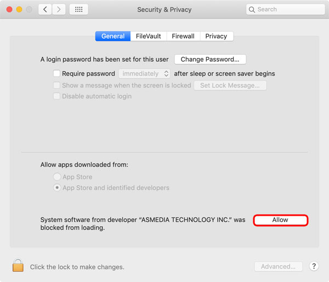
Task: Click the search magnifier icon
Action: pyautogui.click(x=252, y=9)
